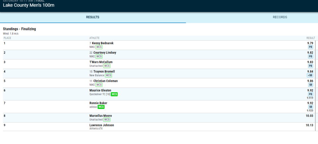Switch to the RECORDS tab
This screenshot has height=144, width=318.
280,17
